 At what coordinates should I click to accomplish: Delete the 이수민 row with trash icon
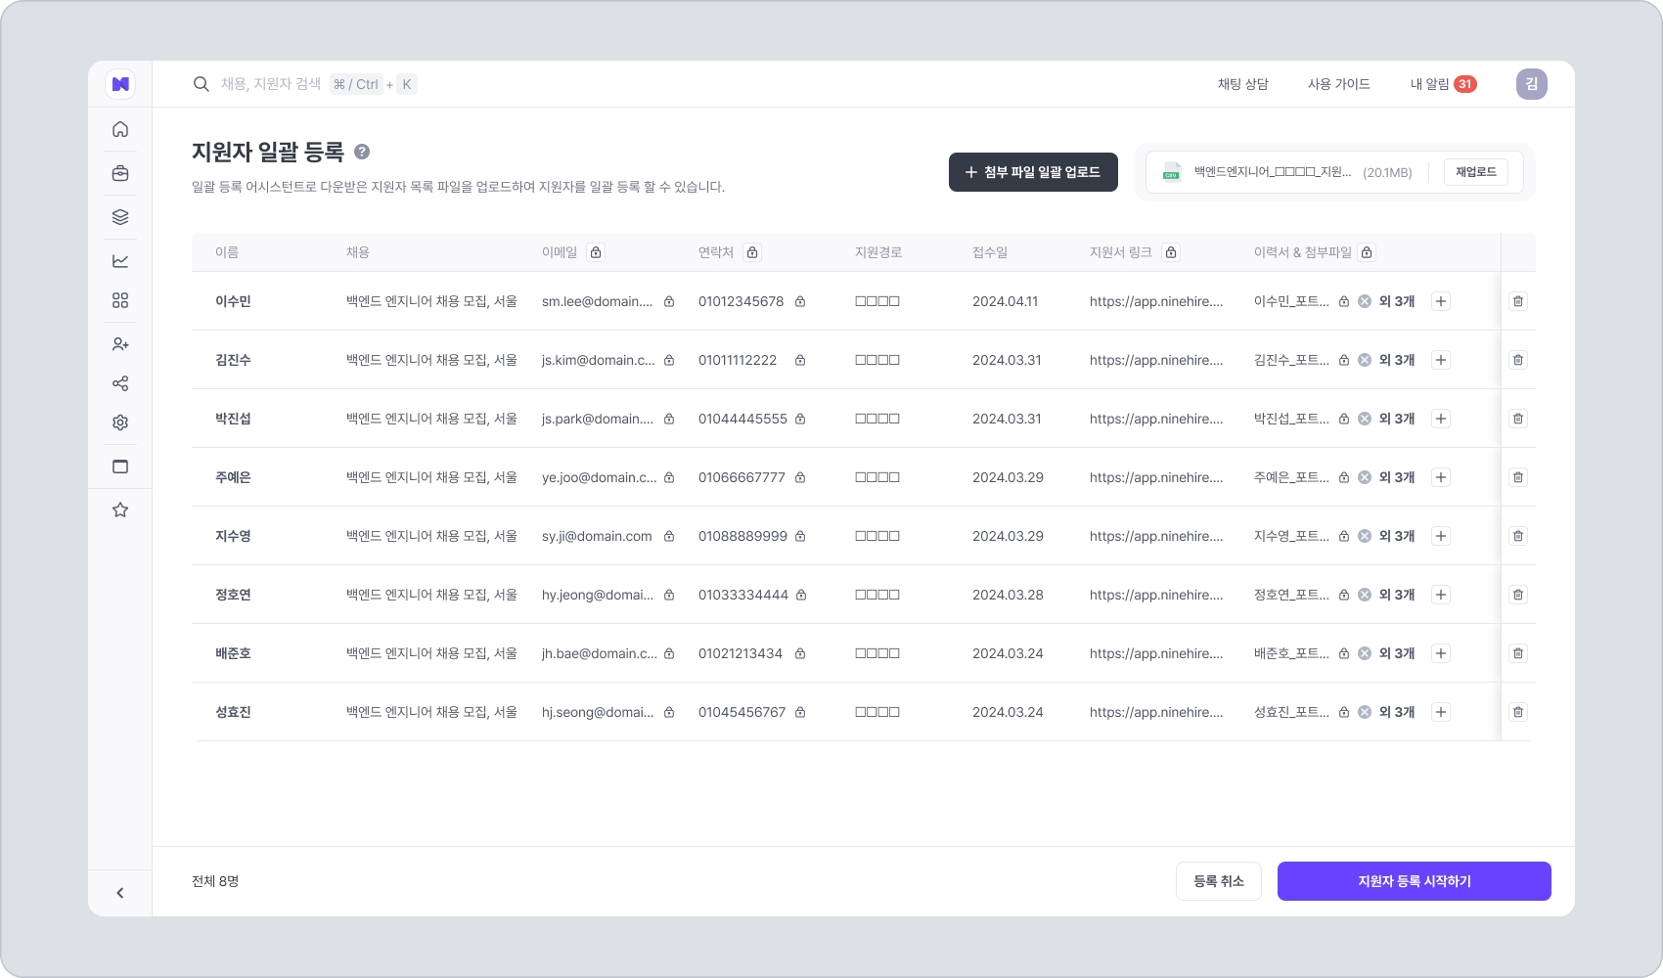[1518, 301]
